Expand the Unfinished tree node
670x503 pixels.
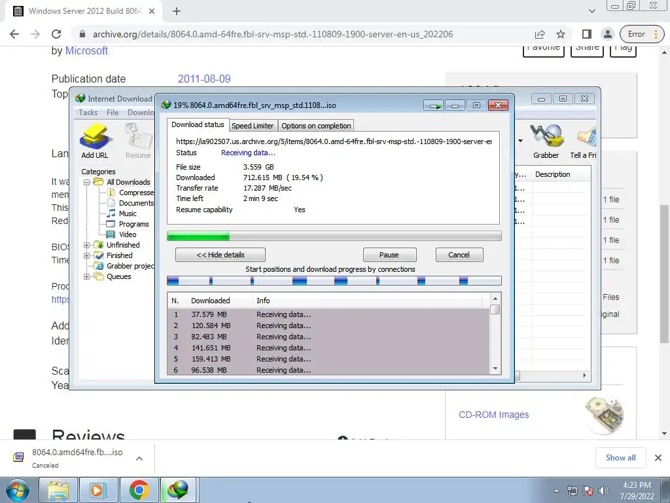(x=87, y=245)
